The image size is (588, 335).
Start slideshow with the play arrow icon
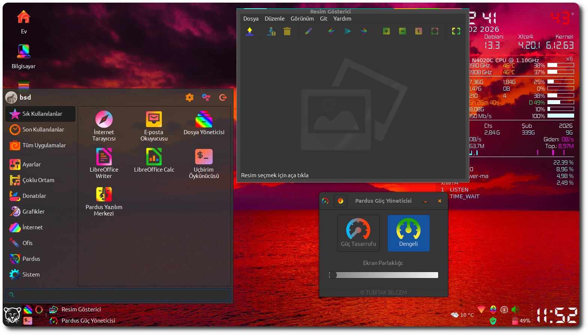348,31
